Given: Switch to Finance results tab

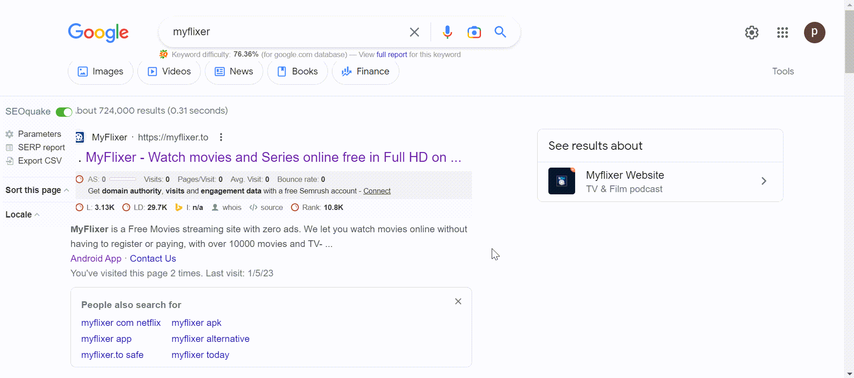Looking at the screenshot, I should tap(365, 71).
